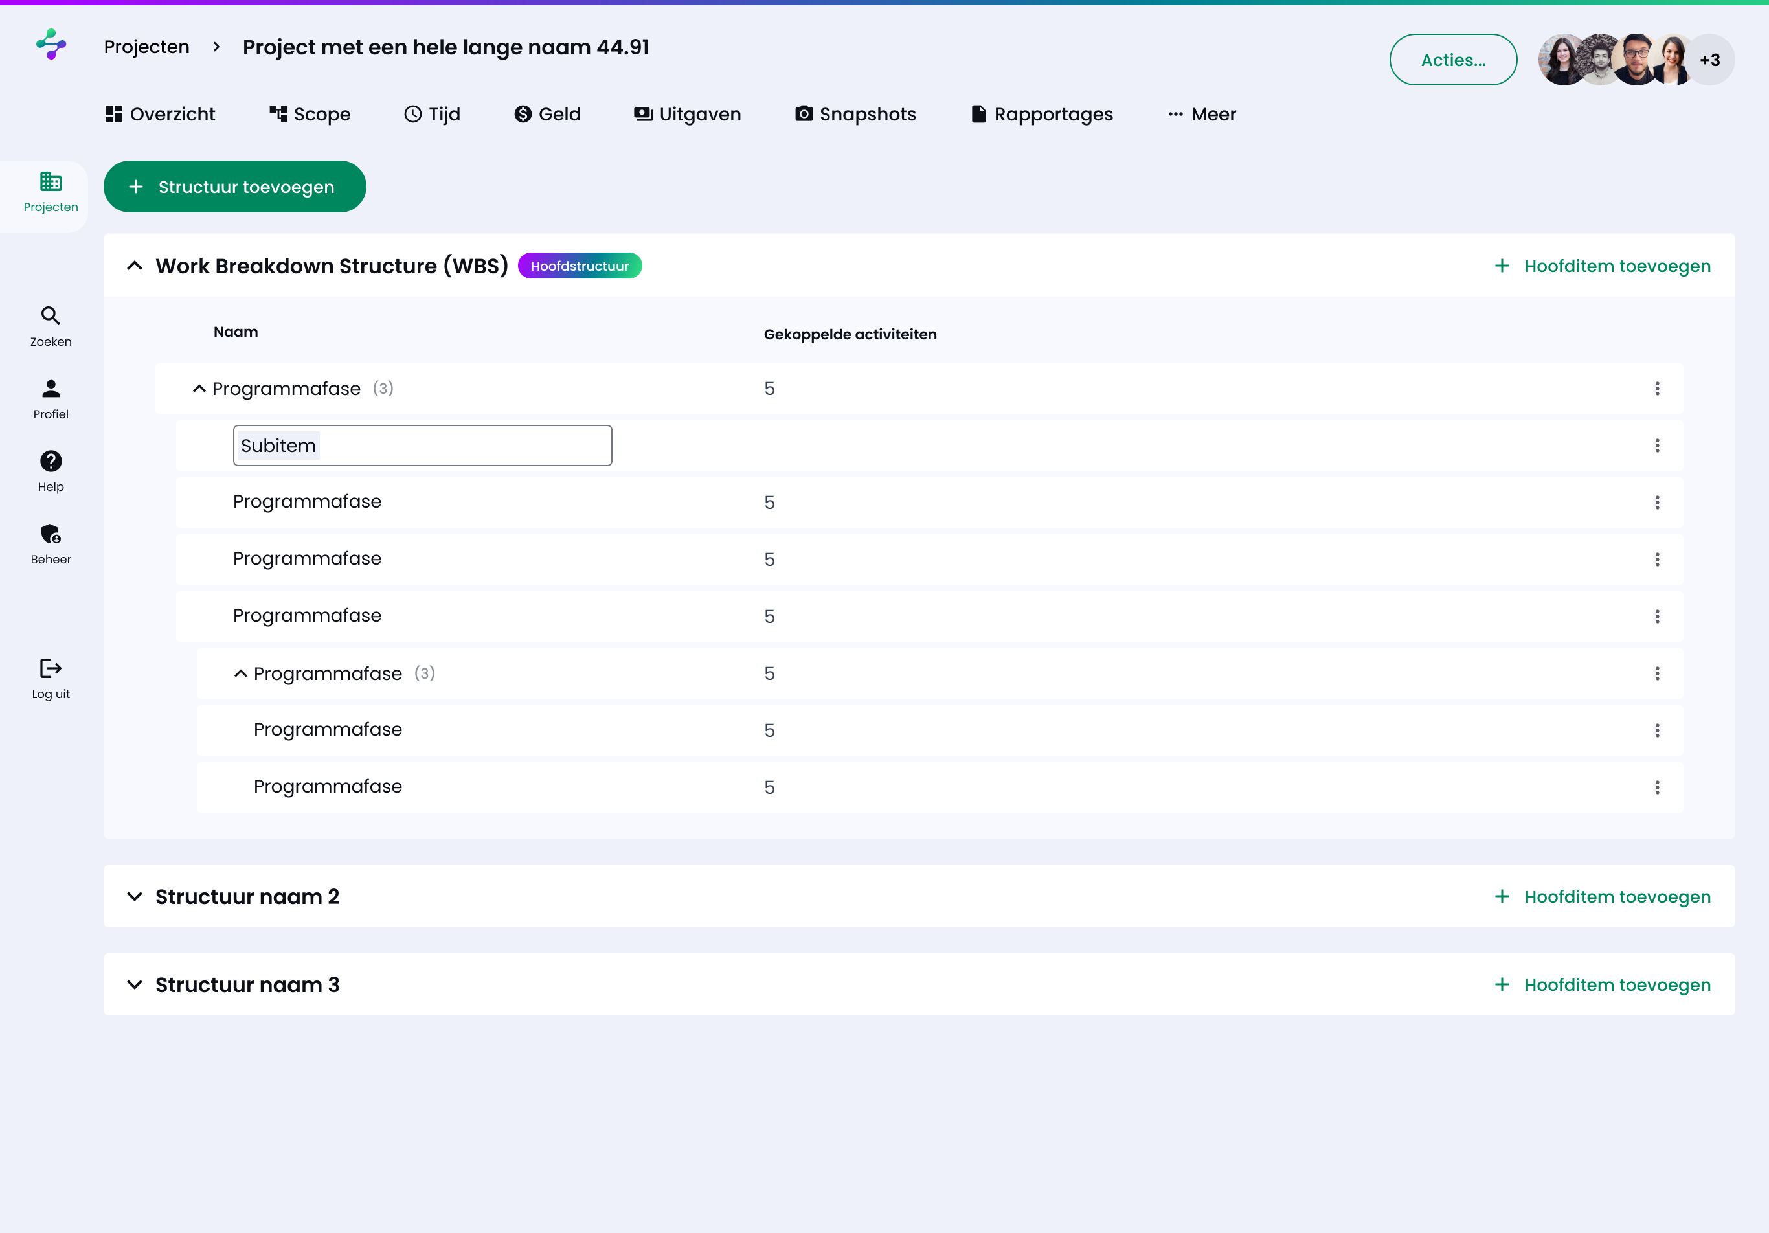This screenshot has height=1233, width=1769.
Task: Click the Structuur naam 3 title
Action: pyautogui.click(x=247, y=984)
